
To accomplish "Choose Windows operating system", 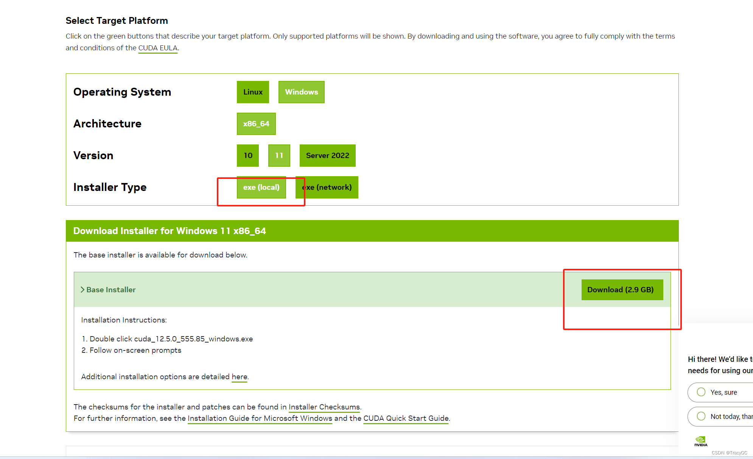I will (301, 92).
